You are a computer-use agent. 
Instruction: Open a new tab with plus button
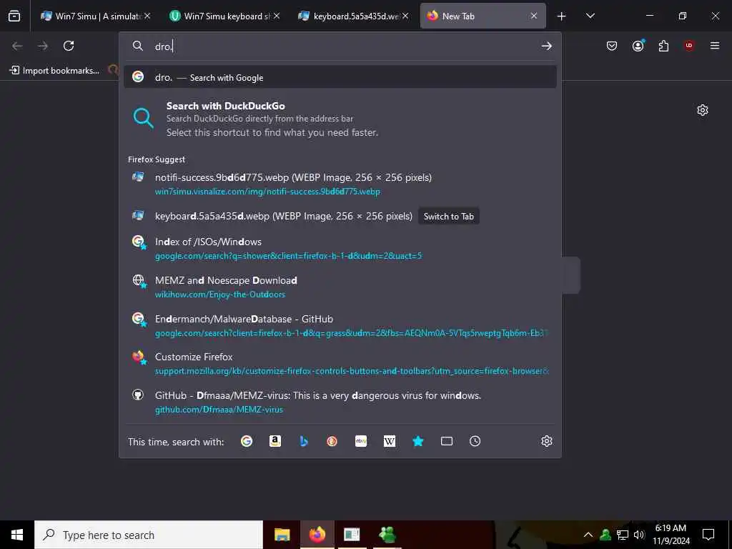562,16
